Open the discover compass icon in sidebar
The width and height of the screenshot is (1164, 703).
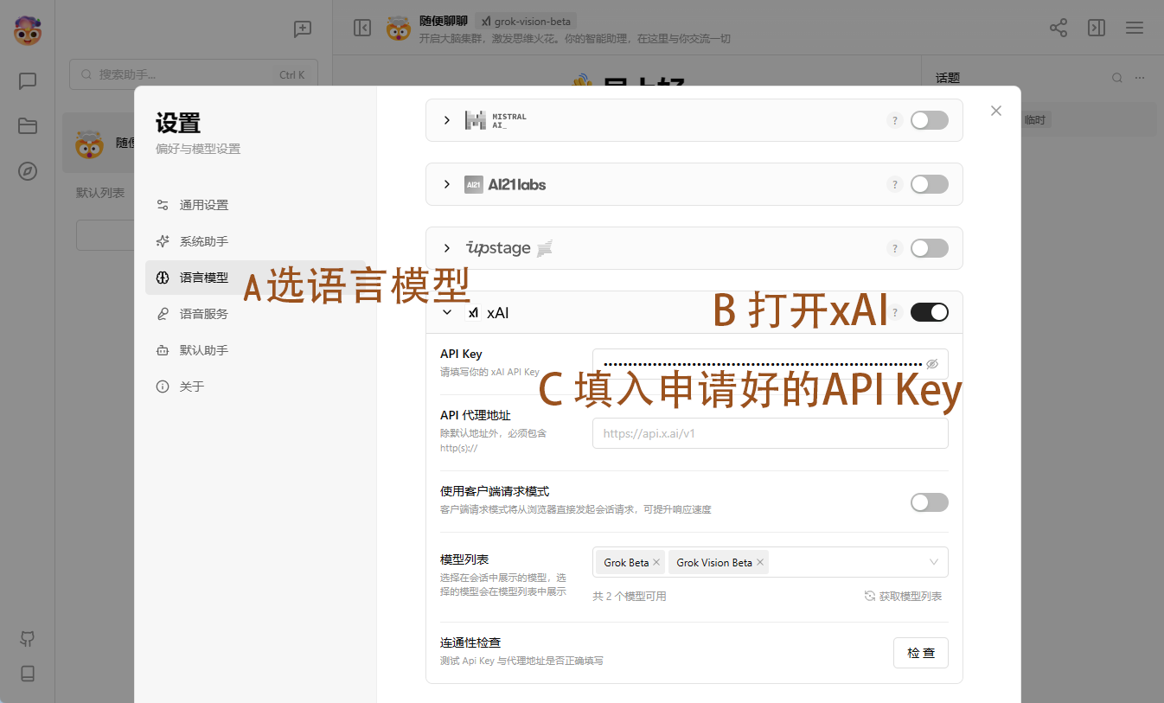[28, 171]
